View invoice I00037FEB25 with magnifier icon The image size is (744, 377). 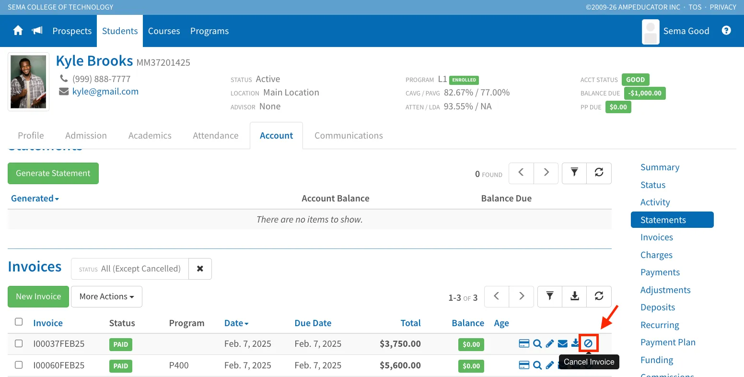(537, 343)
